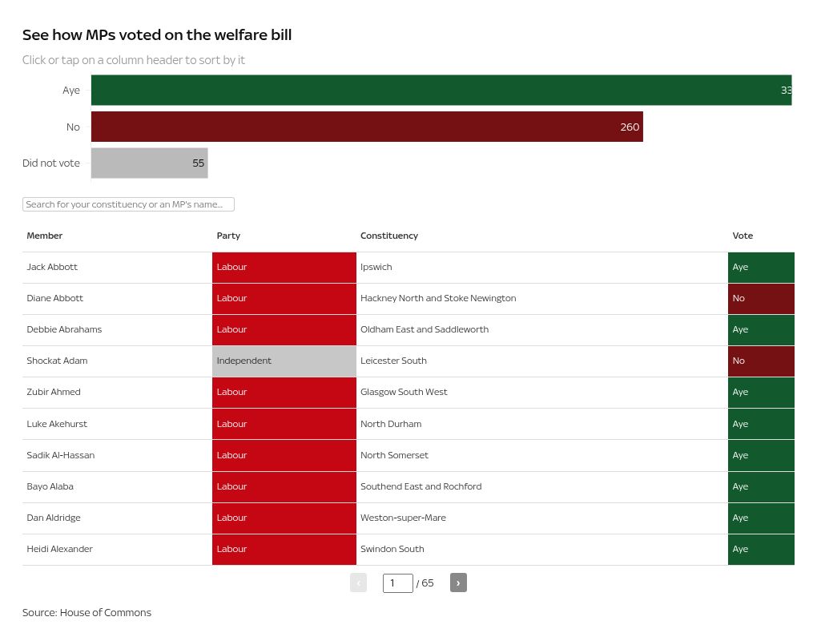This screenshot has width=817, height=641.
Task: Sort table by Vote column header
Action: tap(743, 236)
